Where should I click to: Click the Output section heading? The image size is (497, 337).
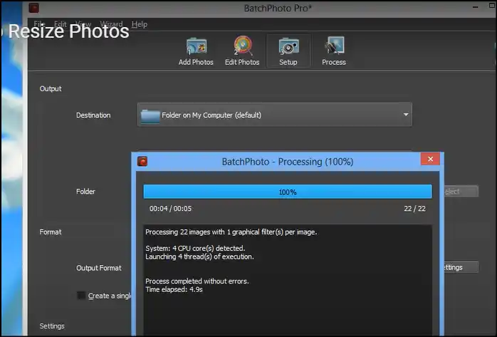[51, 89]
